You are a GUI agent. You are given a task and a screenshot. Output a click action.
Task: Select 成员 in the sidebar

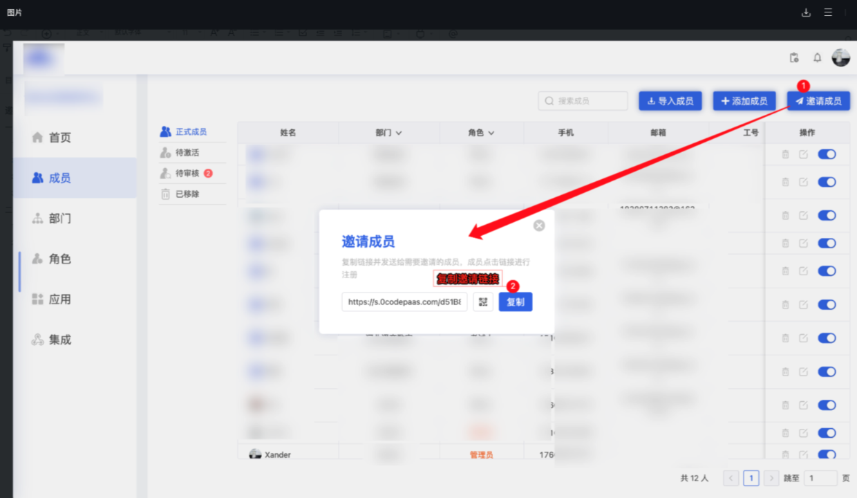[75, 178]
